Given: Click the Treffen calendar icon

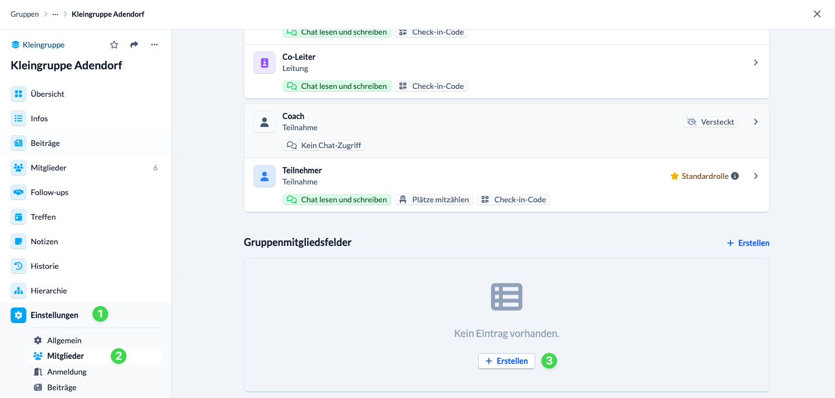Looking at the screenshot, I should click(x=18, y=217).
